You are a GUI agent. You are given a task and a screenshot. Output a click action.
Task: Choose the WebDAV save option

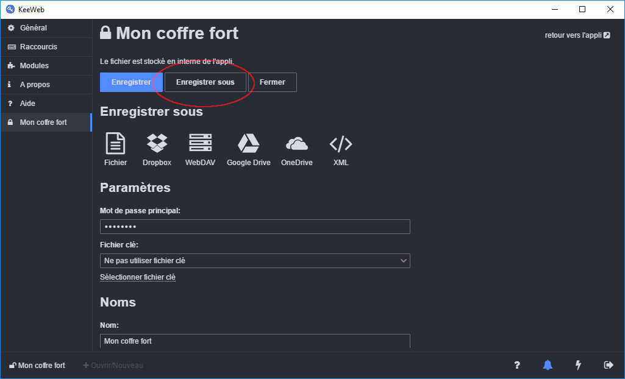point(200,148)
